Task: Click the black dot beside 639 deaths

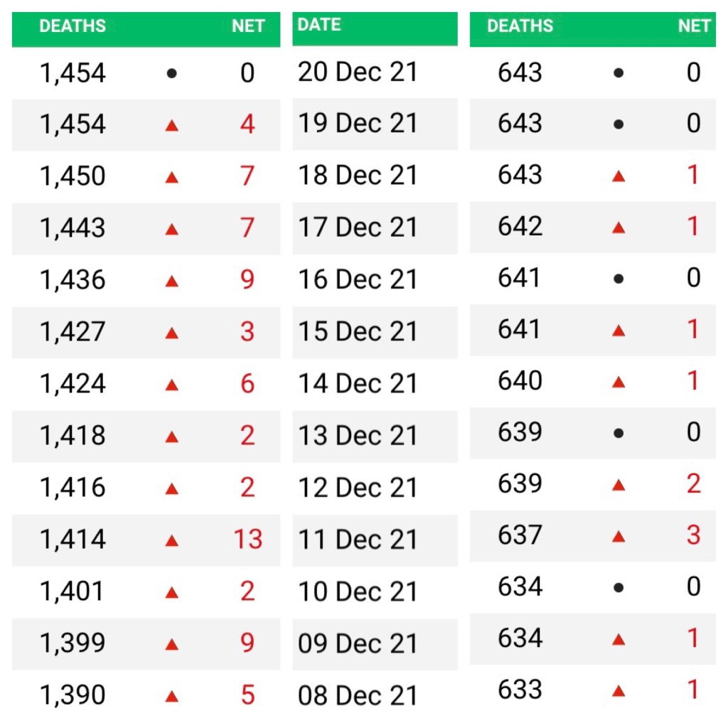Action: pyautogui.click(x=619, y=433)
